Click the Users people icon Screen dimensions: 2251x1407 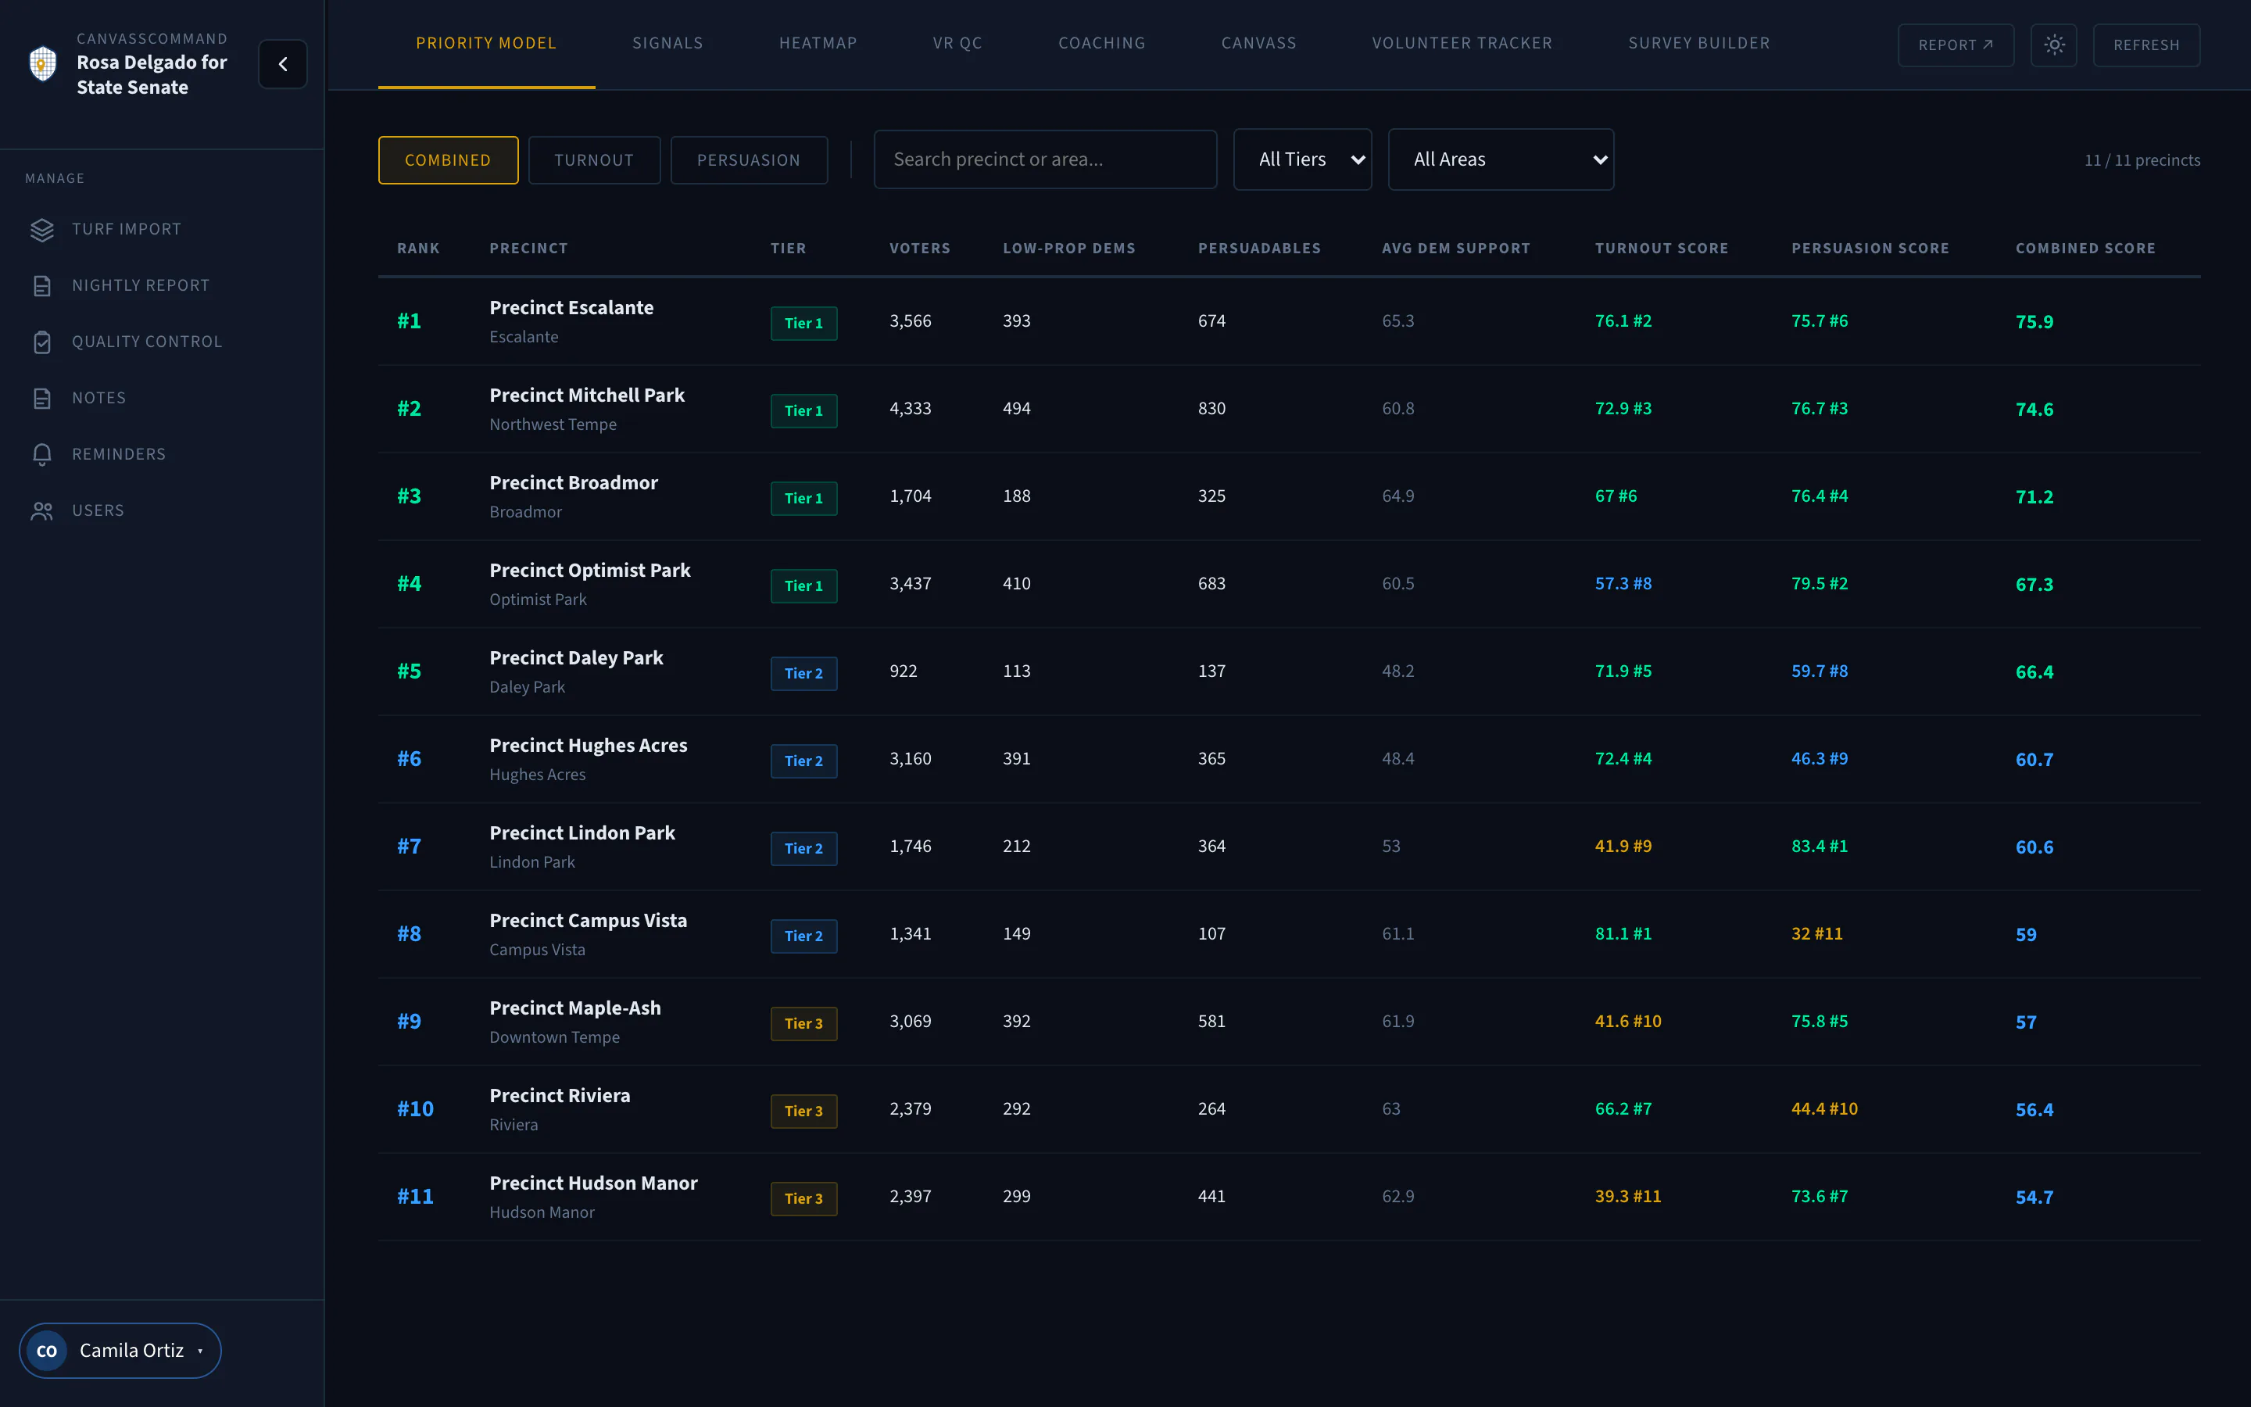42,511
